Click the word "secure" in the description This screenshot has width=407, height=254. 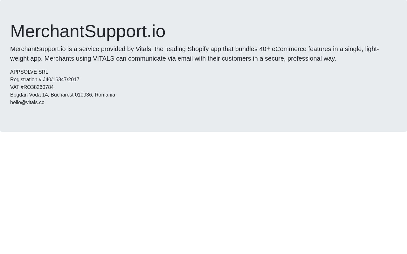274,58
